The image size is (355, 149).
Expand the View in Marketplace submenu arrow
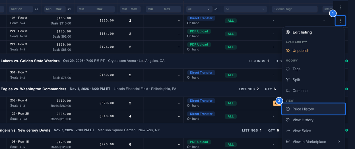tap(339, 142)
